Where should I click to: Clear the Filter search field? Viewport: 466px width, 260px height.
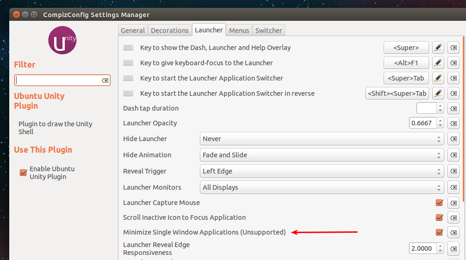pyautogui.click(x=105, y=80)
